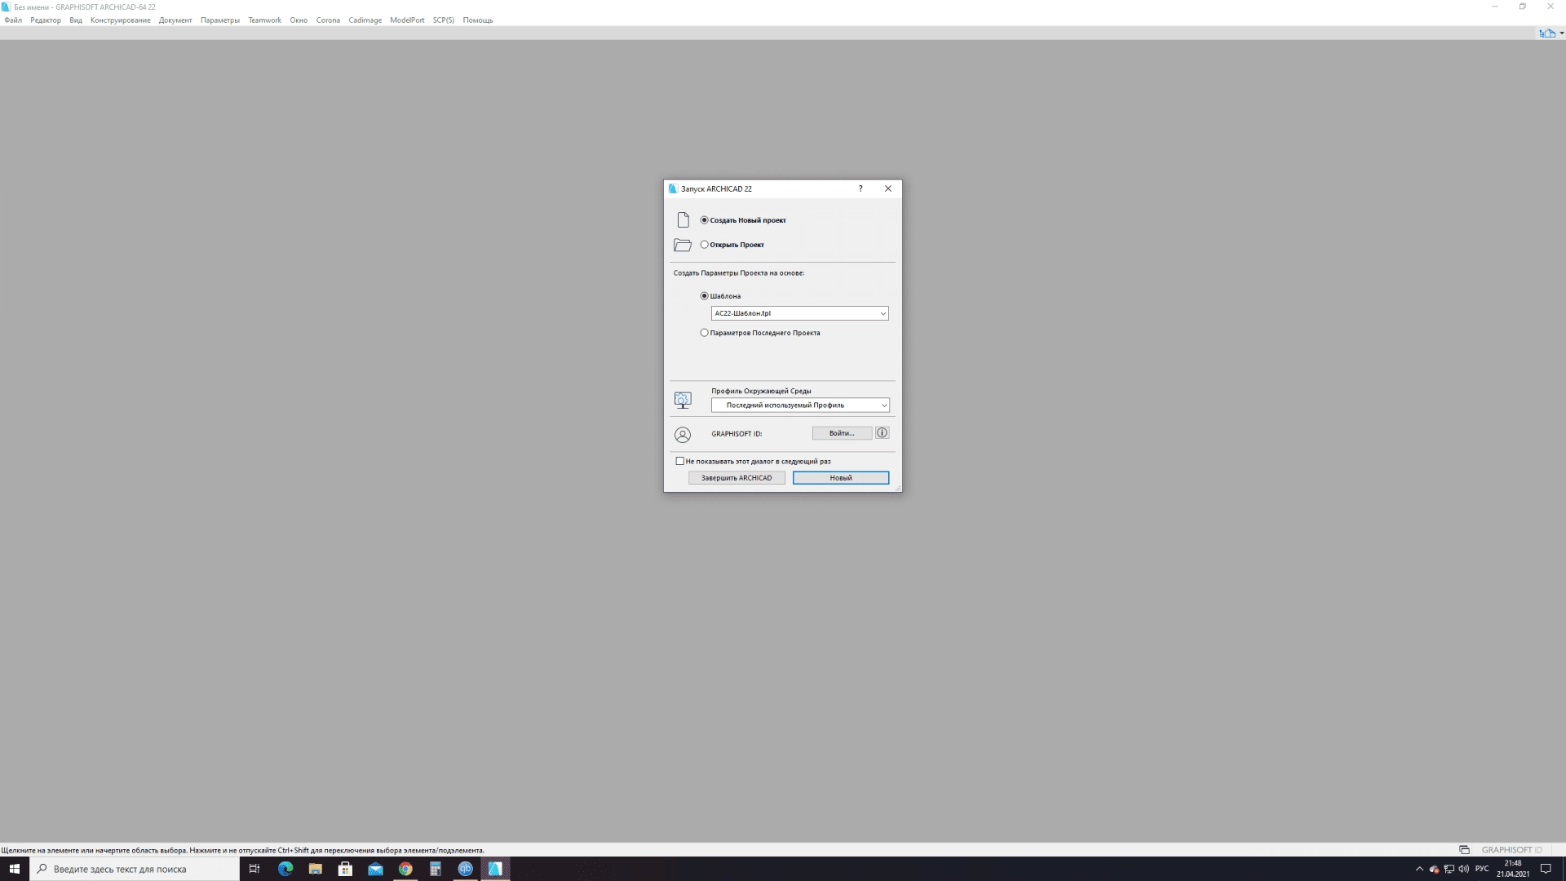Open Microsoft Store from taskbar
The image size is (1566, 881).
point(345,869)
